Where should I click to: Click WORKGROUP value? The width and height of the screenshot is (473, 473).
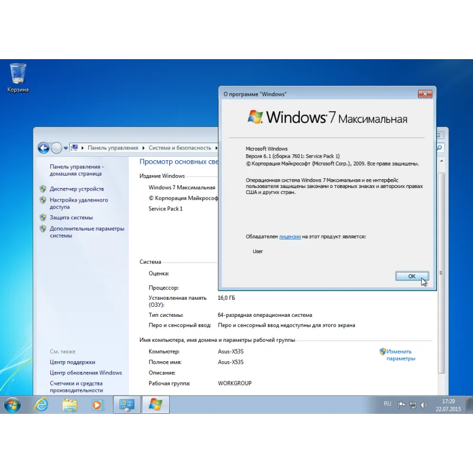pos(235,383)
